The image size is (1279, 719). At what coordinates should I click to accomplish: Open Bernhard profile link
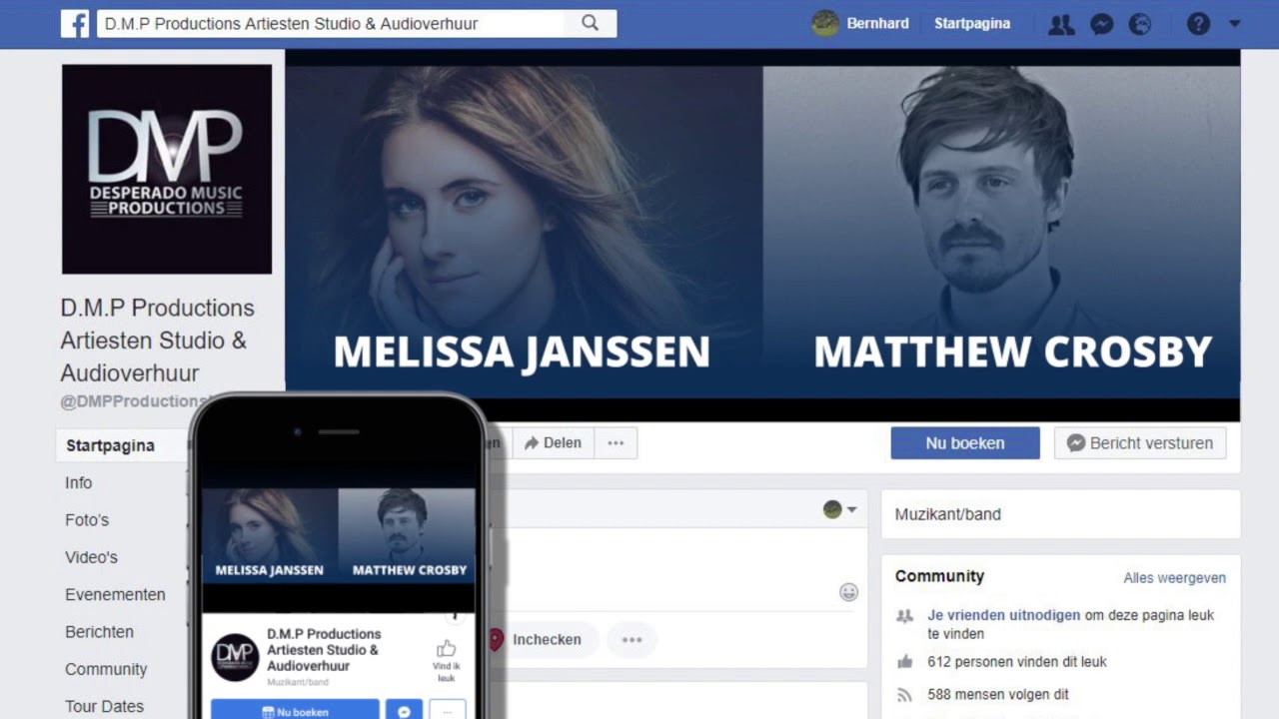[877, 23]
